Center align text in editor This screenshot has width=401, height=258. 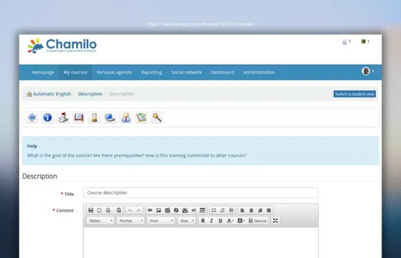coord(251,210)
